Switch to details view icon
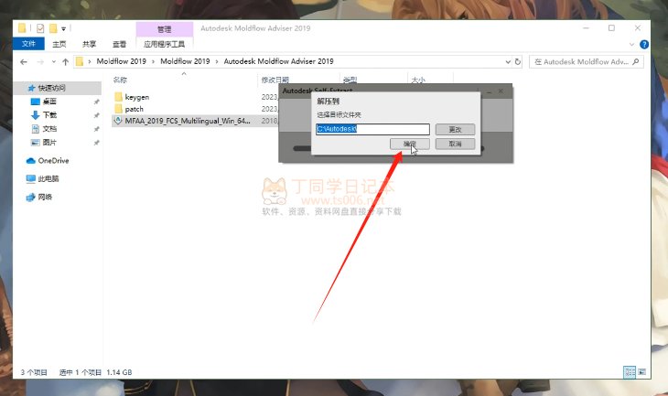 pos(630,372)
